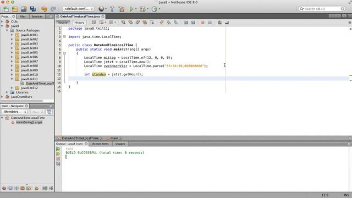
Task: Switch to the Services tab
Action: tap(37, 16)
